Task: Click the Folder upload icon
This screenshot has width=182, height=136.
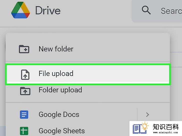Action: (25, 91)
